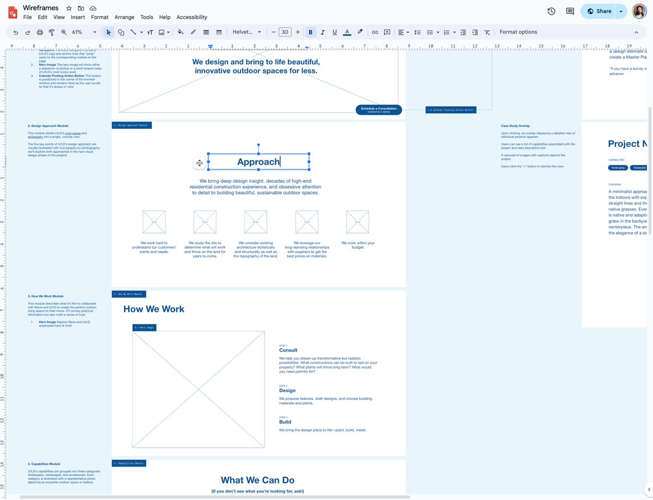Open the Insert image tool
This screenshot has height=500, width=653.
point(162,32)
